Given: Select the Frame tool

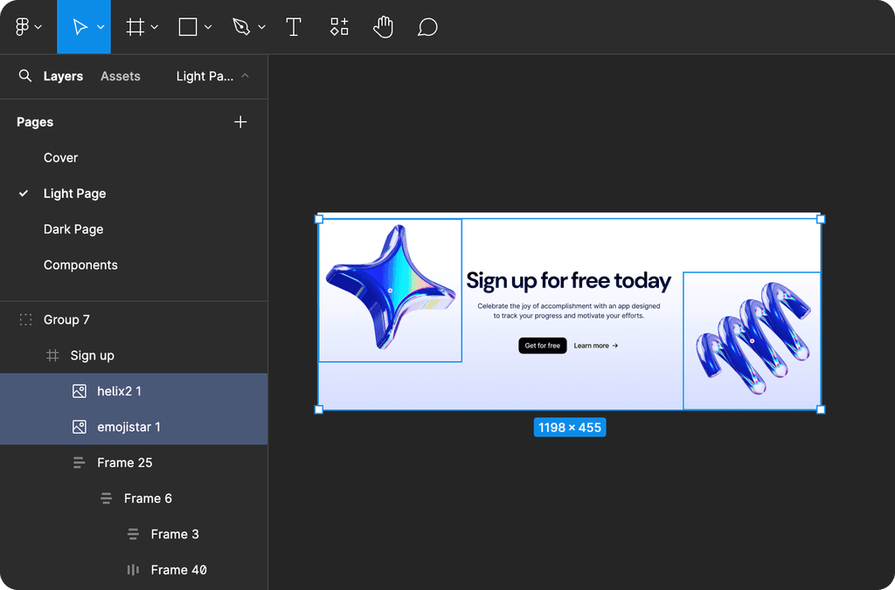Looking at the screenshot, I should coord(135,26).
